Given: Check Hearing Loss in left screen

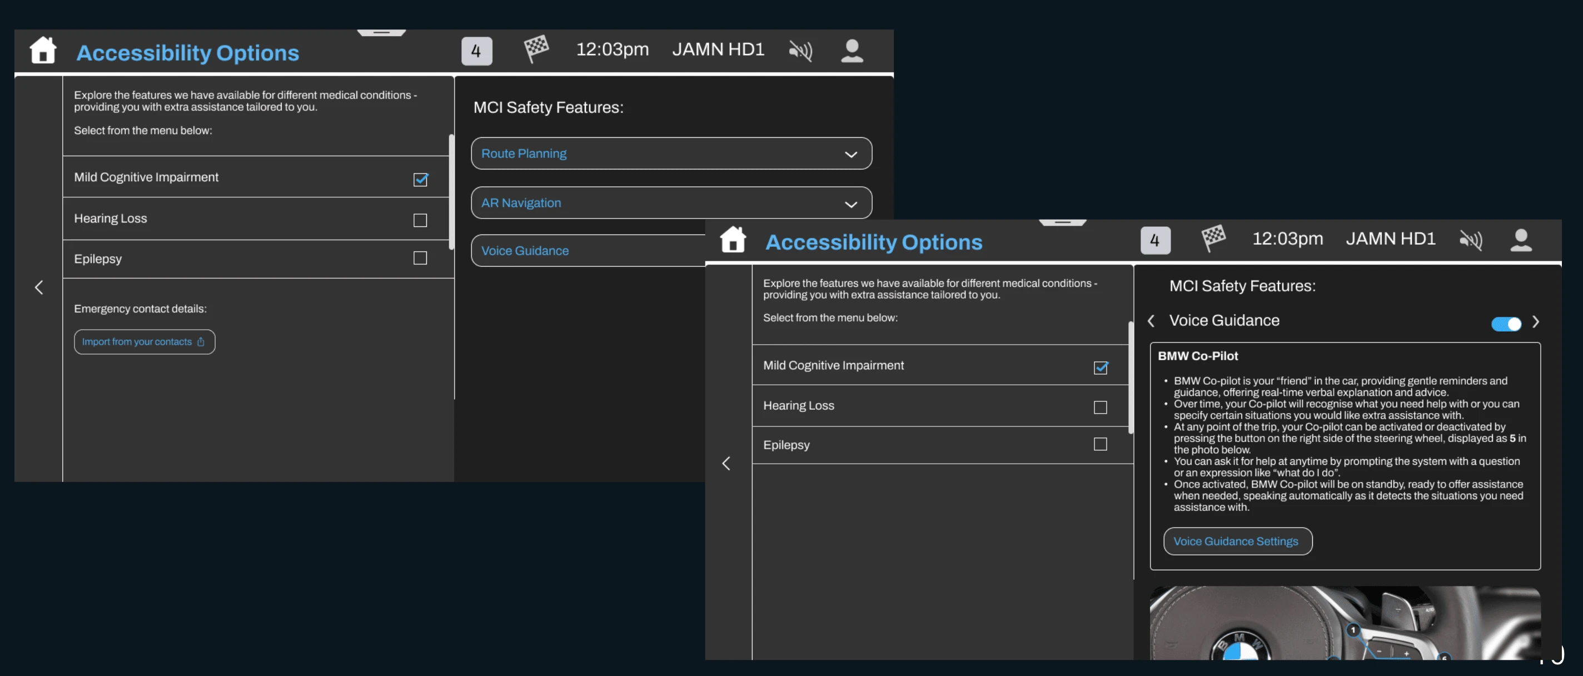Looking at the screenshot, I should 420,220.
